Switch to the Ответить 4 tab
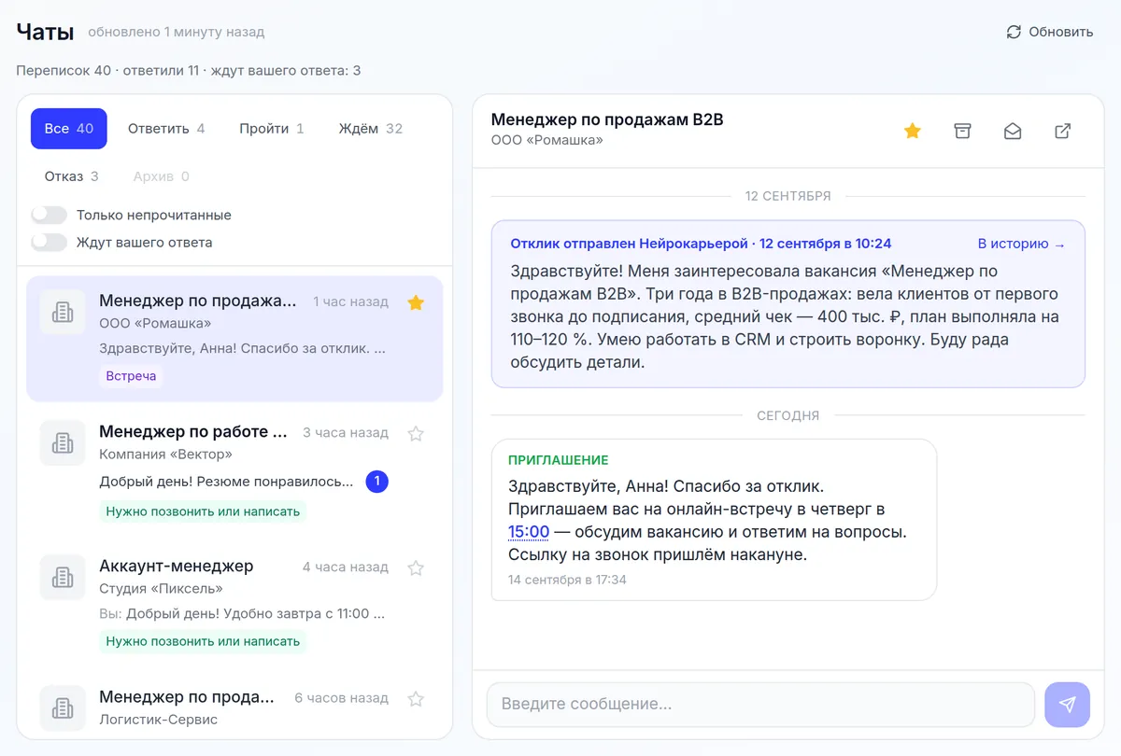 click(166, 129)
